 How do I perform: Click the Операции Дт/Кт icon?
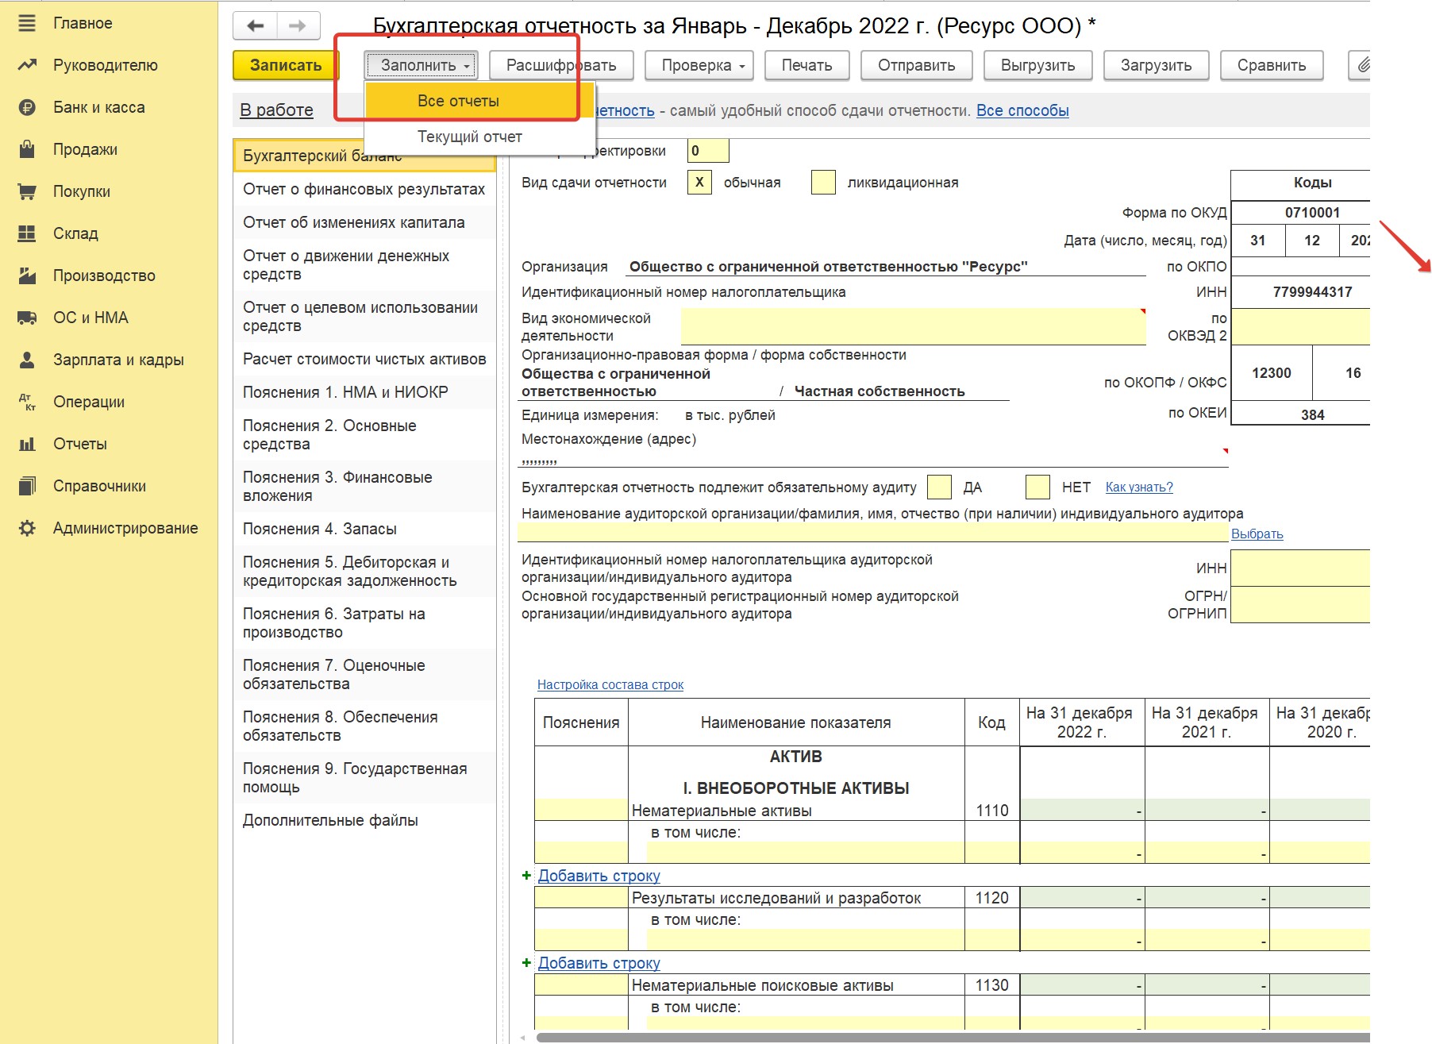27,402
